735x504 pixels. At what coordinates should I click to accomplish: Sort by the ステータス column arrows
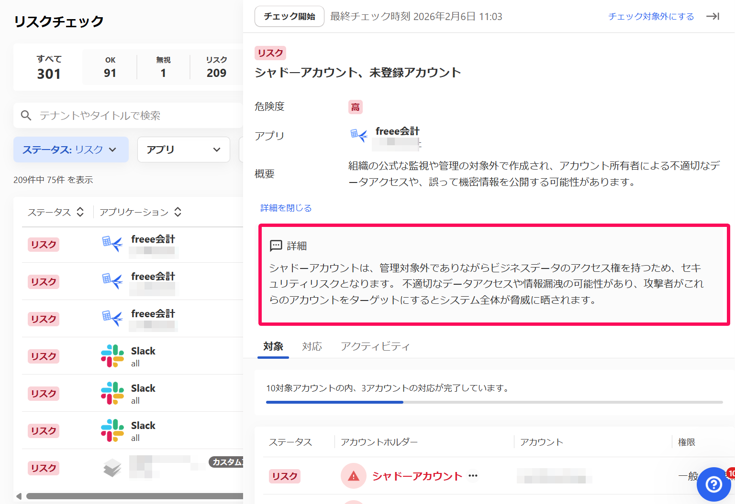[x=80, y=212]
